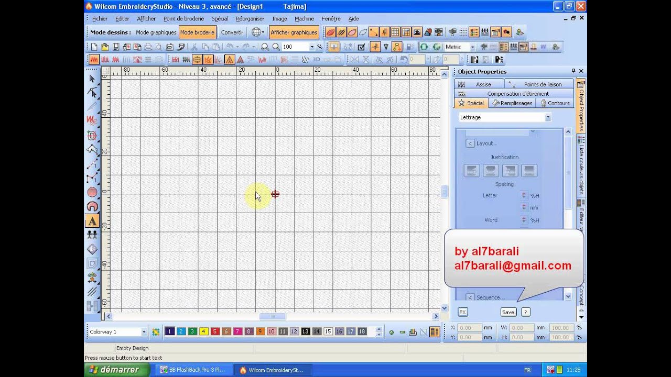
Task: Toggle the palette panel icon right of colors
Action: (x=434, y=332)
